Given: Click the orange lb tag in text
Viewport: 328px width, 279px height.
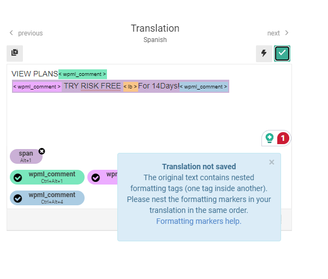Looking at the screenshot, I should (130, 86).
